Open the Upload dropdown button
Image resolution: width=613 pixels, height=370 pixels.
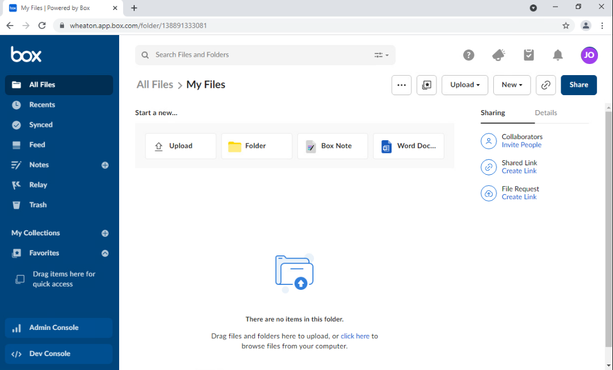[x=465, y=85]
